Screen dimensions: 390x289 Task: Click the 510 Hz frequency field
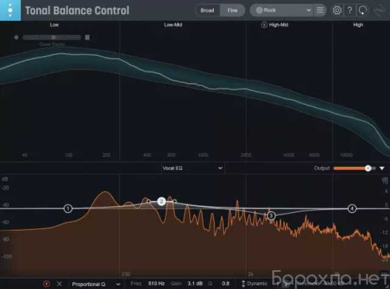(x=156, y=284)
